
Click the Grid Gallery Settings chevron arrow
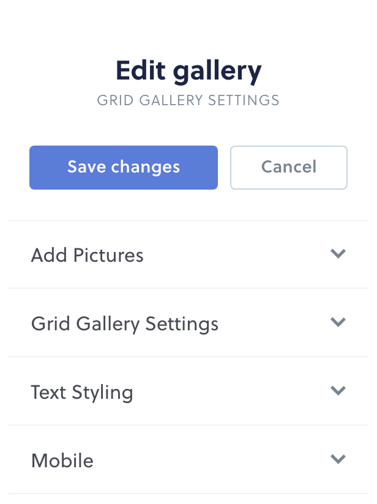pyautogui.click(x=338, y=322)
